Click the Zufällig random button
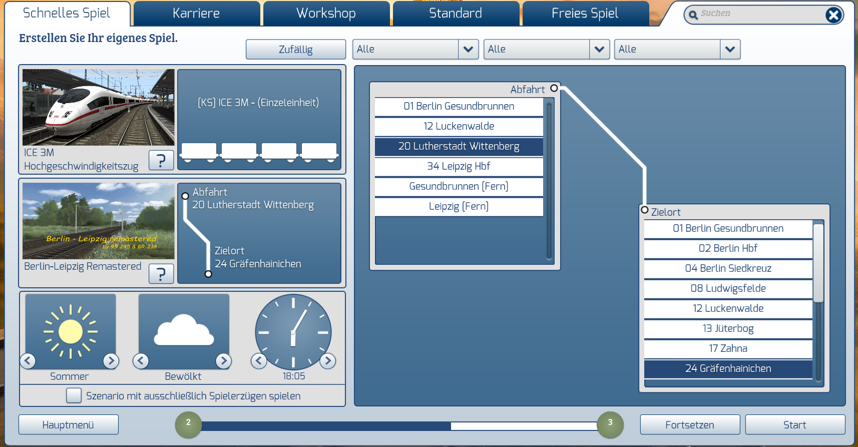Image resolution: width=858 pixels, height=447 pixels. [x=296, y=50]
